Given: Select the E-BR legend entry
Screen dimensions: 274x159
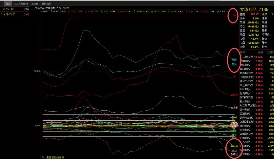Looking at the screenshot, I should coord(212,11).
